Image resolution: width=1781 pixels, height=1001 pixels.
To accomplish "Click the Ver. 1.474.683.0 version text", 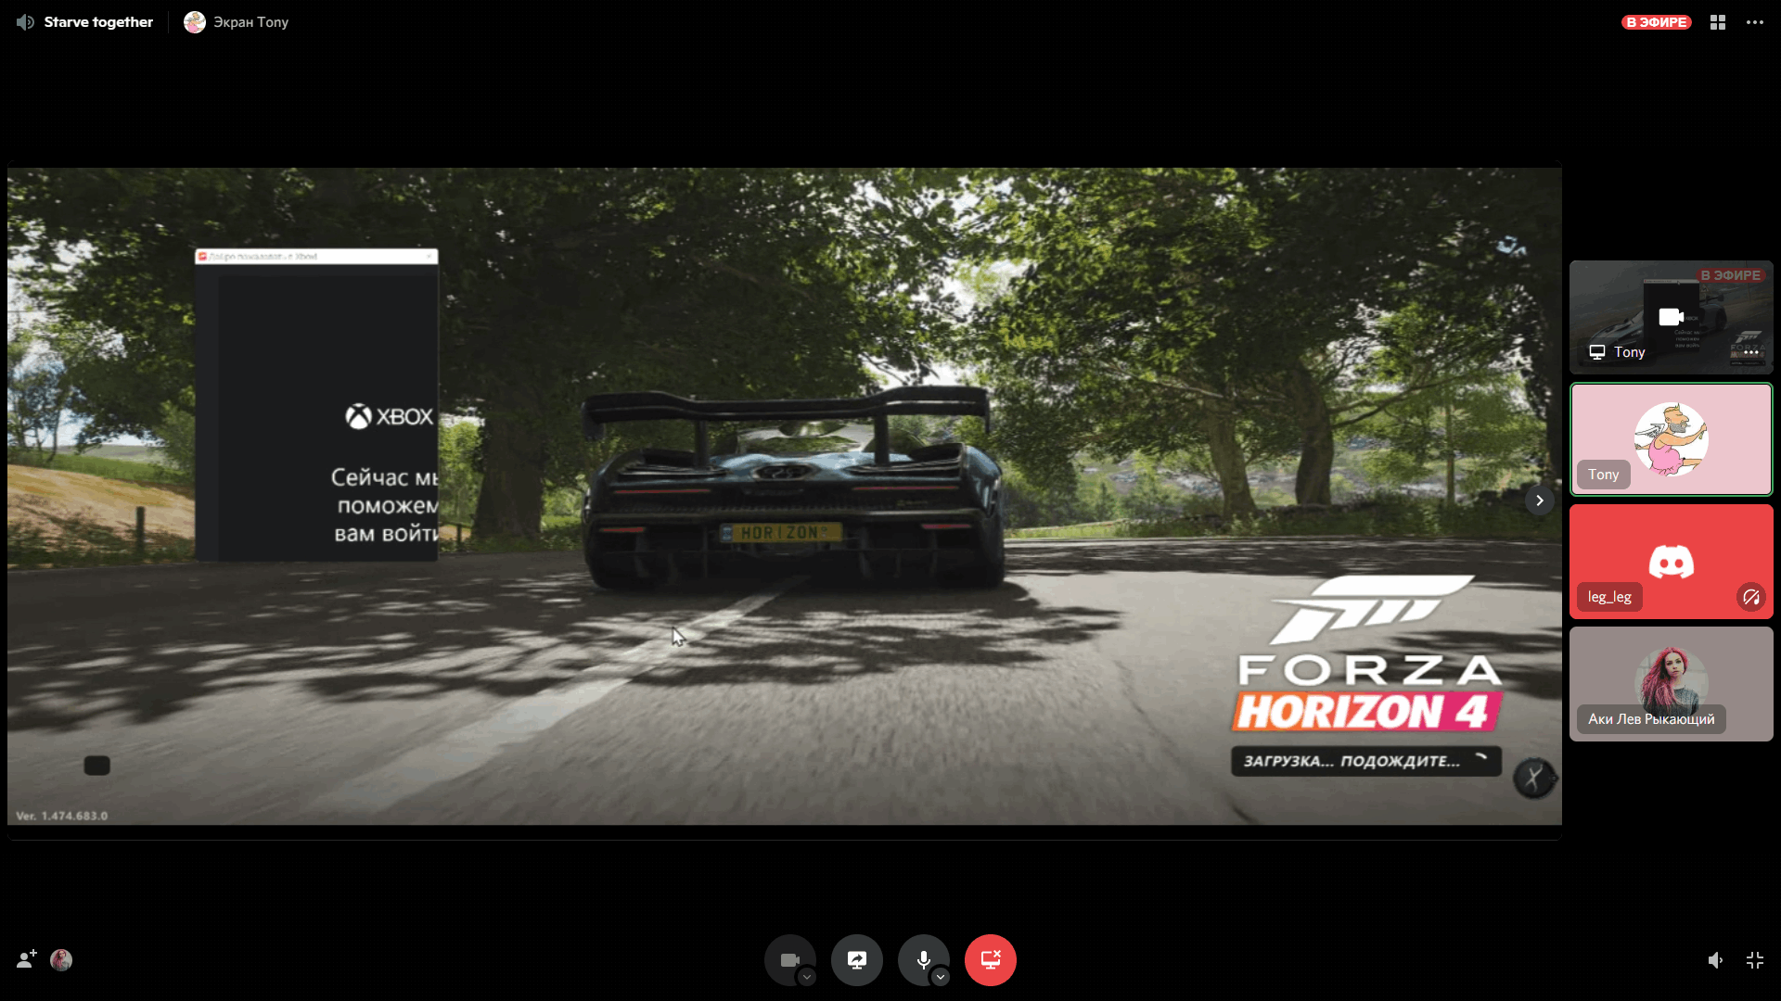I will 62,816.
